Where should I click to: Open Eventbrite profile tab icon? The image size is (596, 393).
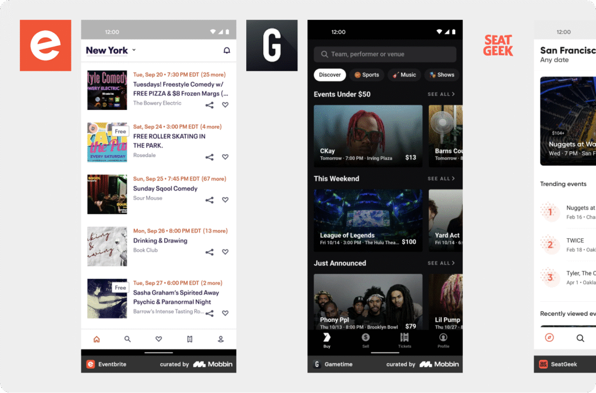click(x=221, y=339)
